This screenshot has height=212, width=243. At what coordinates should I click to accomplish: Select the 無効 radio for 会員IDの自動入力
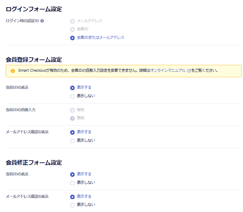point(73,119)
